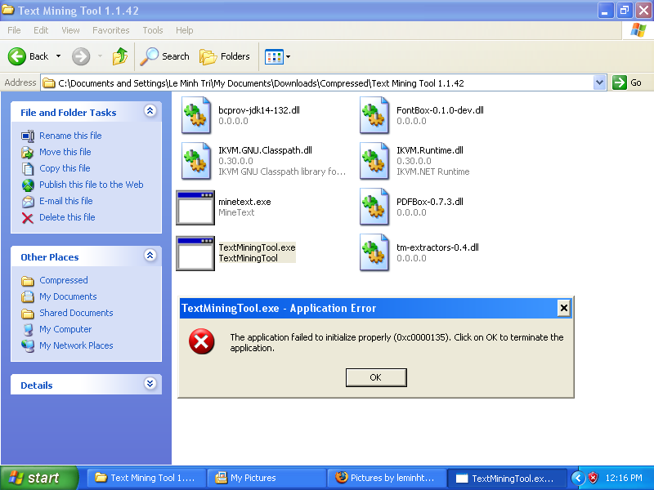The image size is (654, 490).
Task: Go up one folder level
Action: coord(120,56)
